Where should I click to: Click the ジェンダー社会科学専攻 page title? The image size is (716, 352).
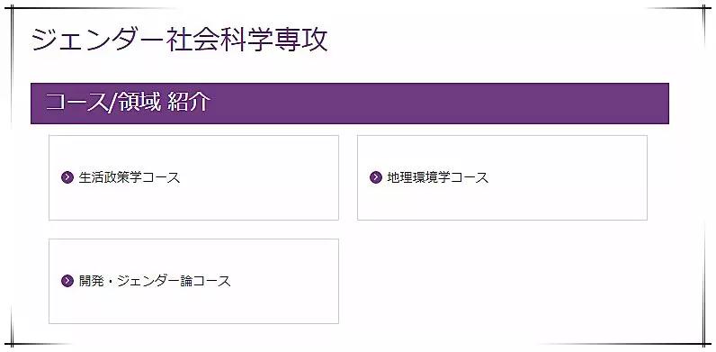click(x=180, y=41)
